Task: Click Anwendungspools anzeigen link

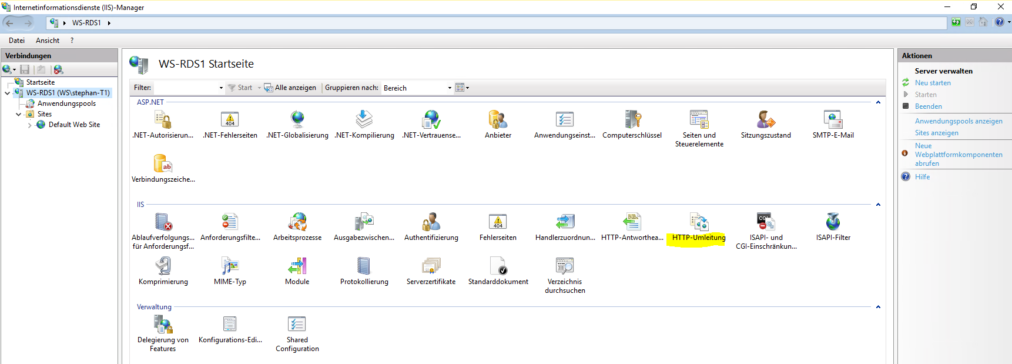Action: click(x=959, y=121)
